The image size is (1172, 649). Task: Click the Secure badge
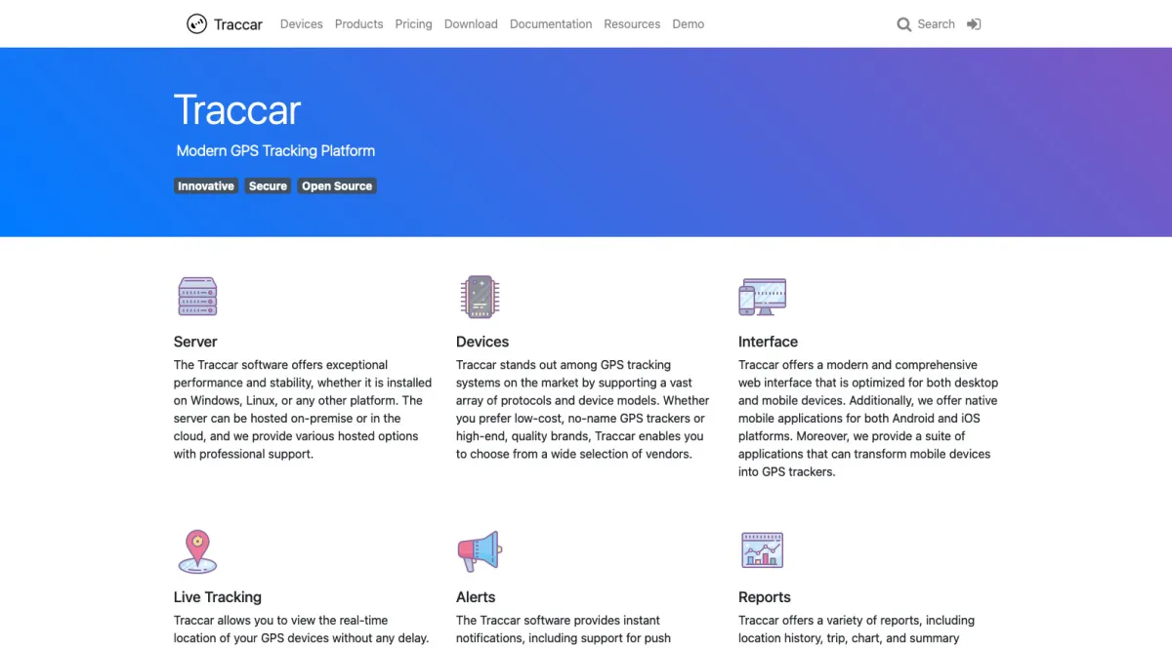click(x=268, y=185)
